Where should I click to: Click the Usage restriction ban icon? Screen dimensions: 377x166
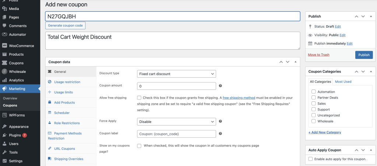[x=50, y=82]
